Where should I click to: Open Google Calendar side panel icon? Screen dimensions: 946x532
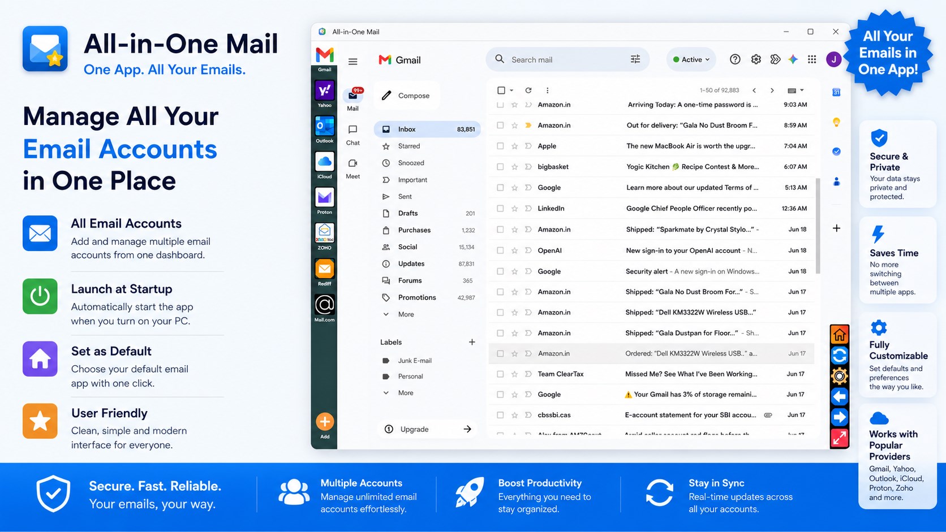836,92
